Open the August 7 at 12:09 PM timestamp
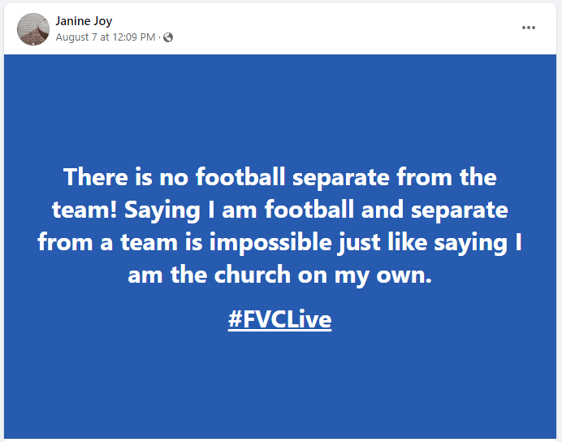 106,37
